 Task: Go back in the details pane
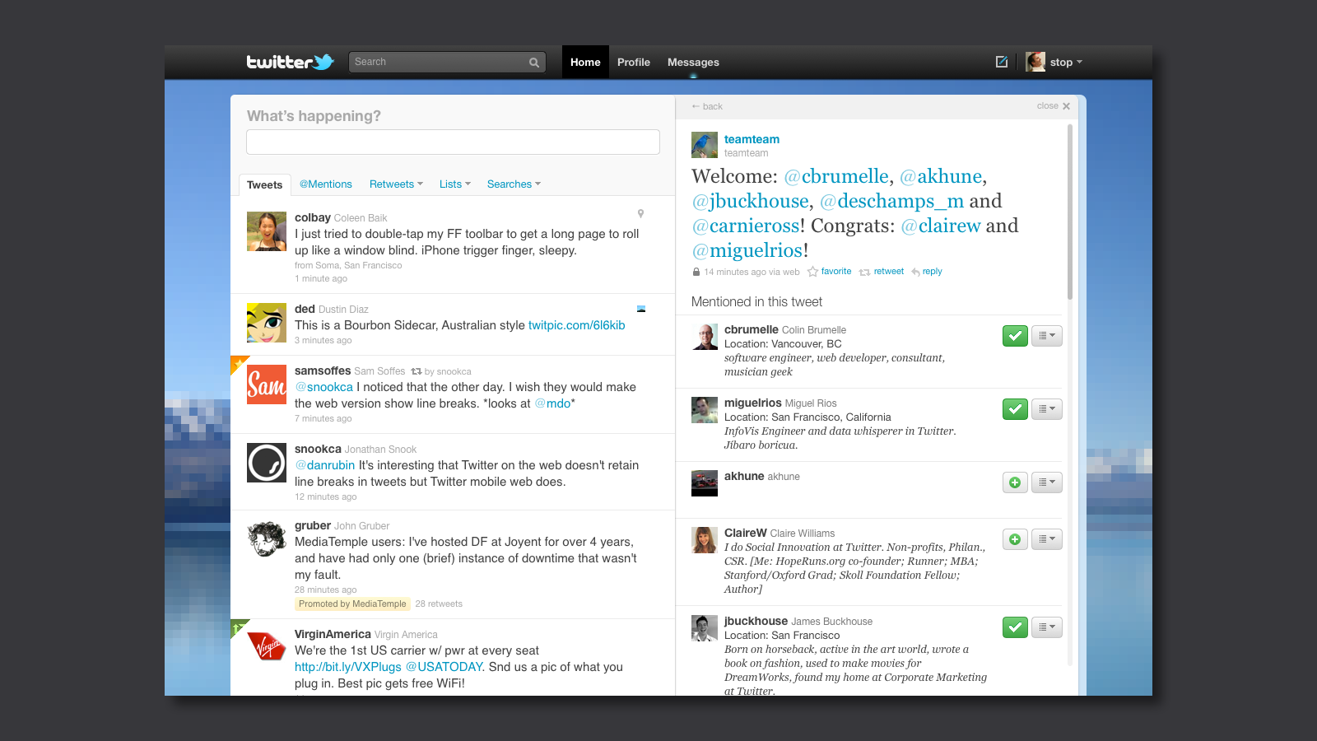coord(707,106)
